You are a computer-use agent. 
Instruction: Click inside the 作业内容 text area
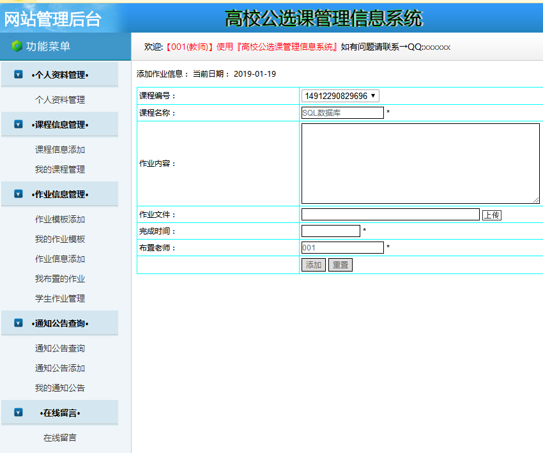420,164
